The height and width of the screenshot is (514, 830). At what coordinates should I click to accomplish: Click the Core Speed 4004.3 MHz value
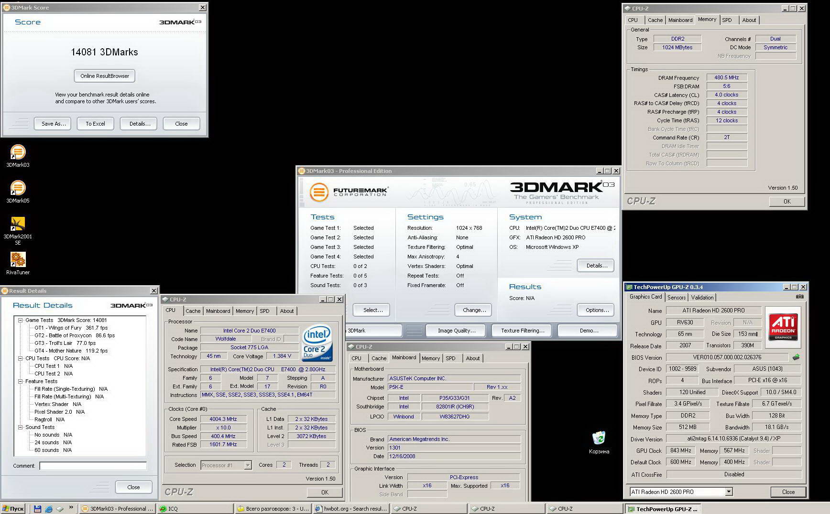click(x=223, y=419)
